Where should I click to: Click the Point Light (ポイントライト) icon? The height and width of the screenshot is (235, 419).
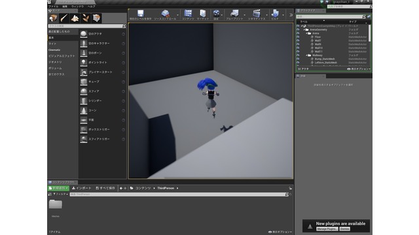84,63
